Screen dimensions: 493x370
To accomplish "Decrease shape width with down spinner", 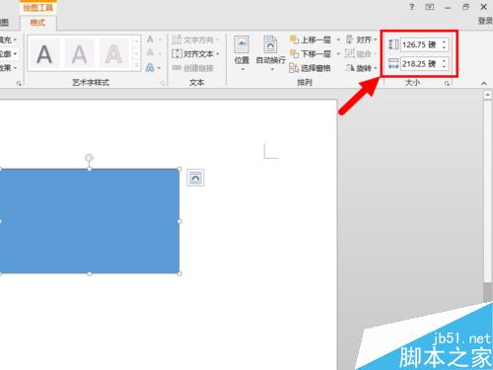I will coord(445,67).
